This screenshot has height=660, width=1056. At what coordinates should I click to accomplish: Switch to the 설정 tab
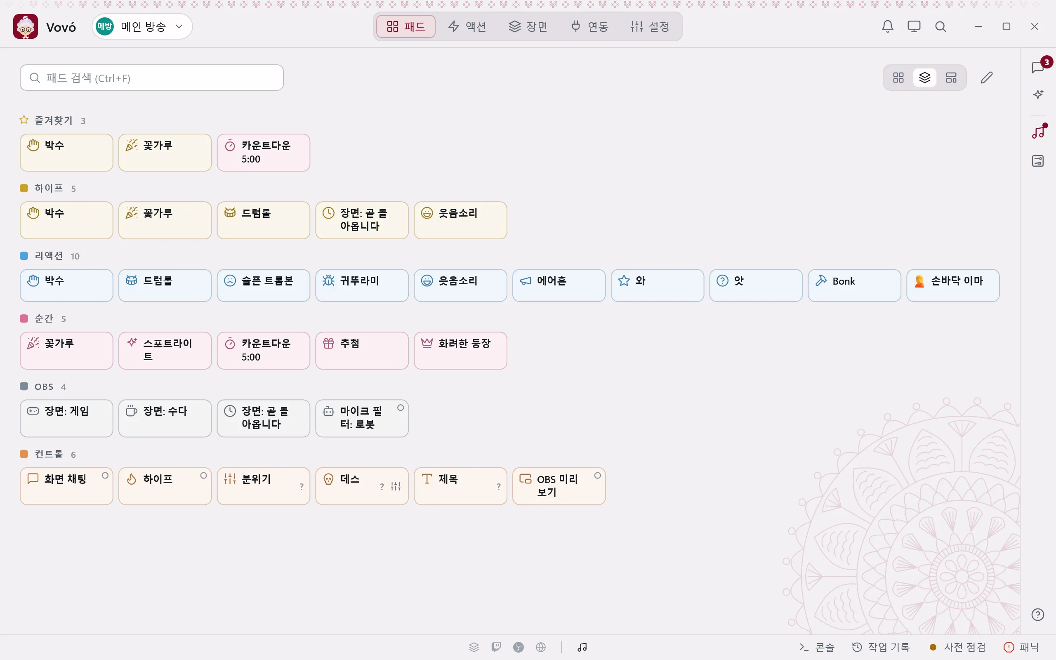[650, 27]
